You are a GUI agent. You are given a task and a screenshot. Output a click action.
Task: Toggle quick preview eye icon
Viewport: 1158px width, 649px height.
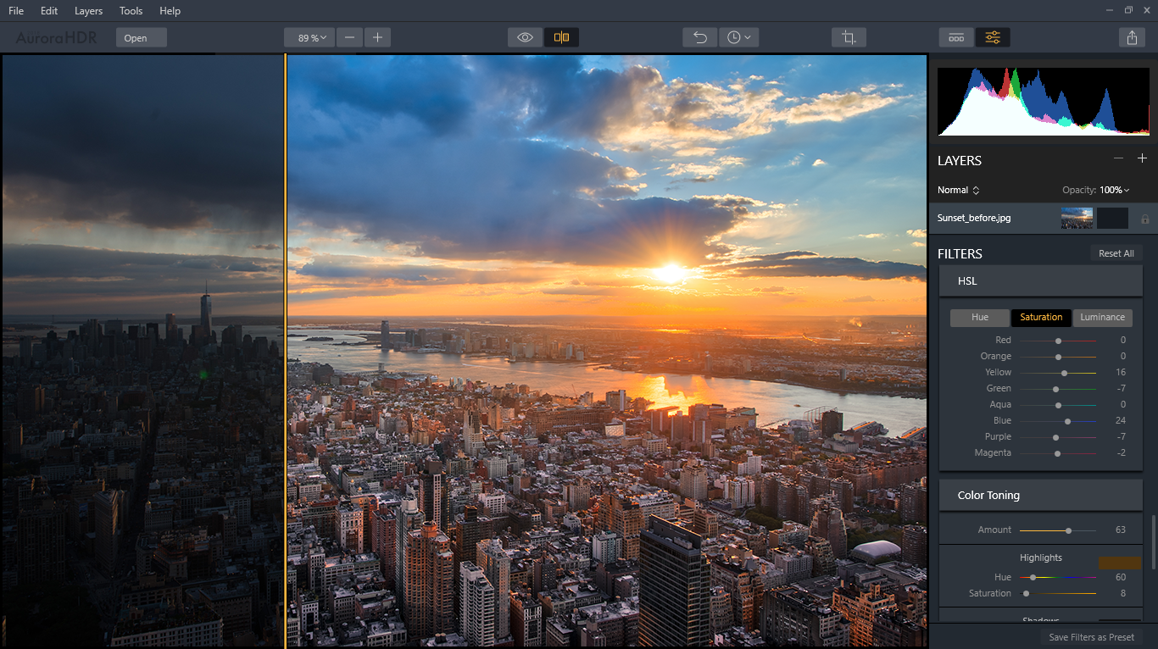point(525,37)
